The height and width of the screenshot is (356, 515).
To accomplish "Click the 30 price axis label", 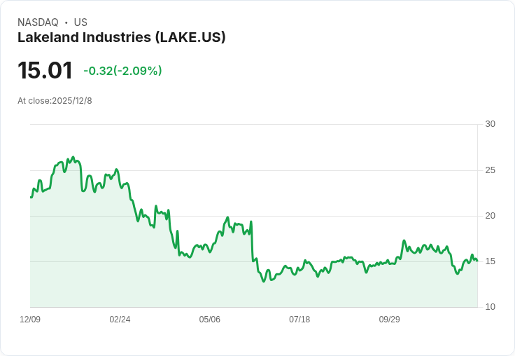I will [x=490, y=124].
